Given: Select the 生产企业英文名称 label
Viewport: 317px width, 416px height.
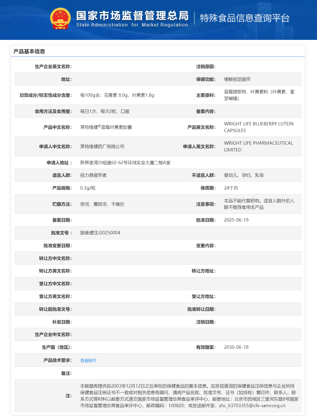Looking at the screenshot, I should coord(53,66).
